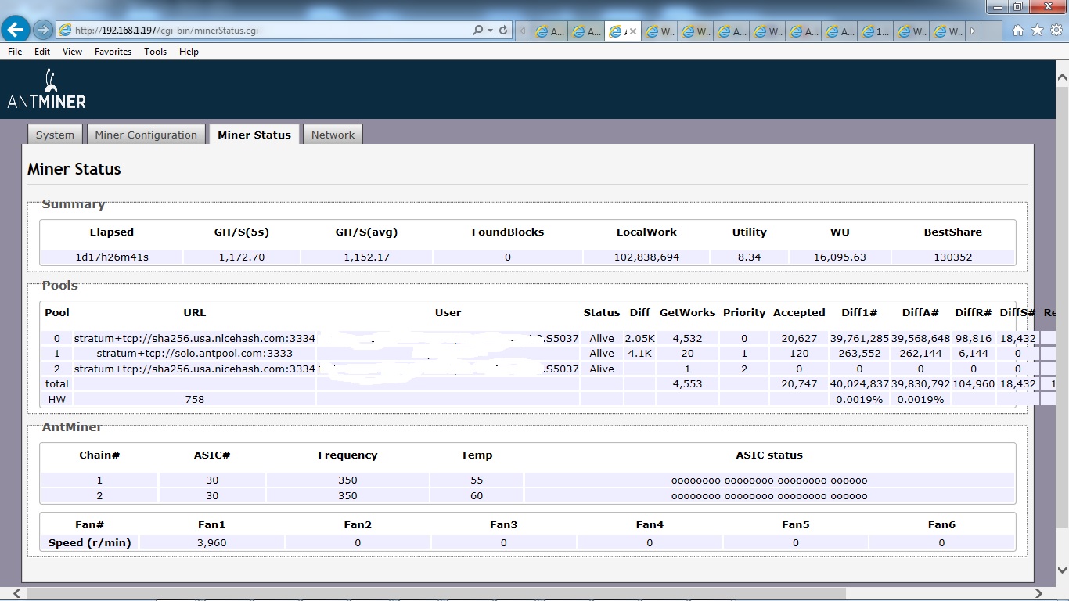The width and height of the screenshot is (1069, 601).
Task: Click the browser Forward arrow button
Action: pos(43,31)
